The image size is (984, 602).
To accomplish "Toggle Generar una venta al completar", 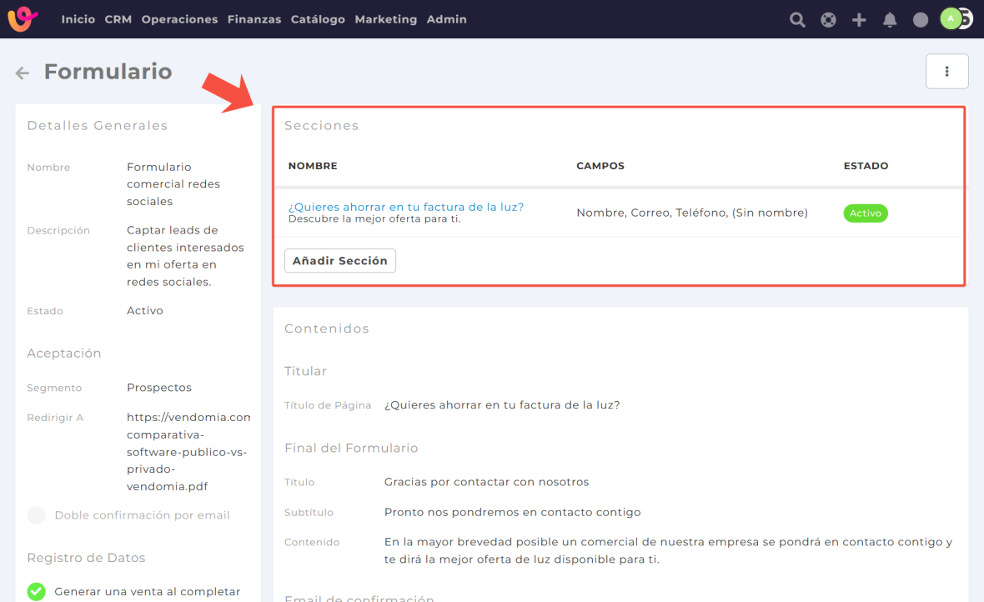I will tap(37, 591).
